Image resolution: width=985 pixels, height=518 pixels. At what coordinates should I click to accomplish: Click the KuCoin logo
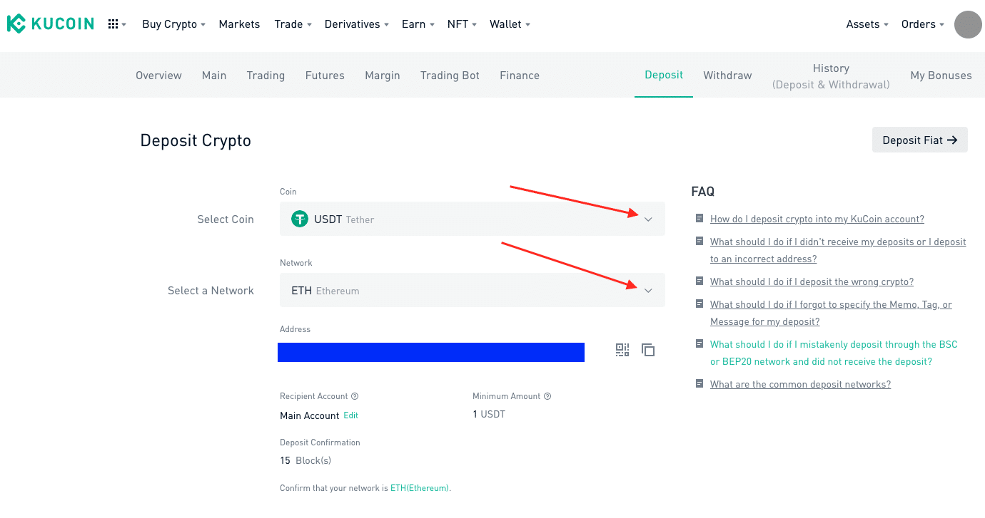[50, 24]
